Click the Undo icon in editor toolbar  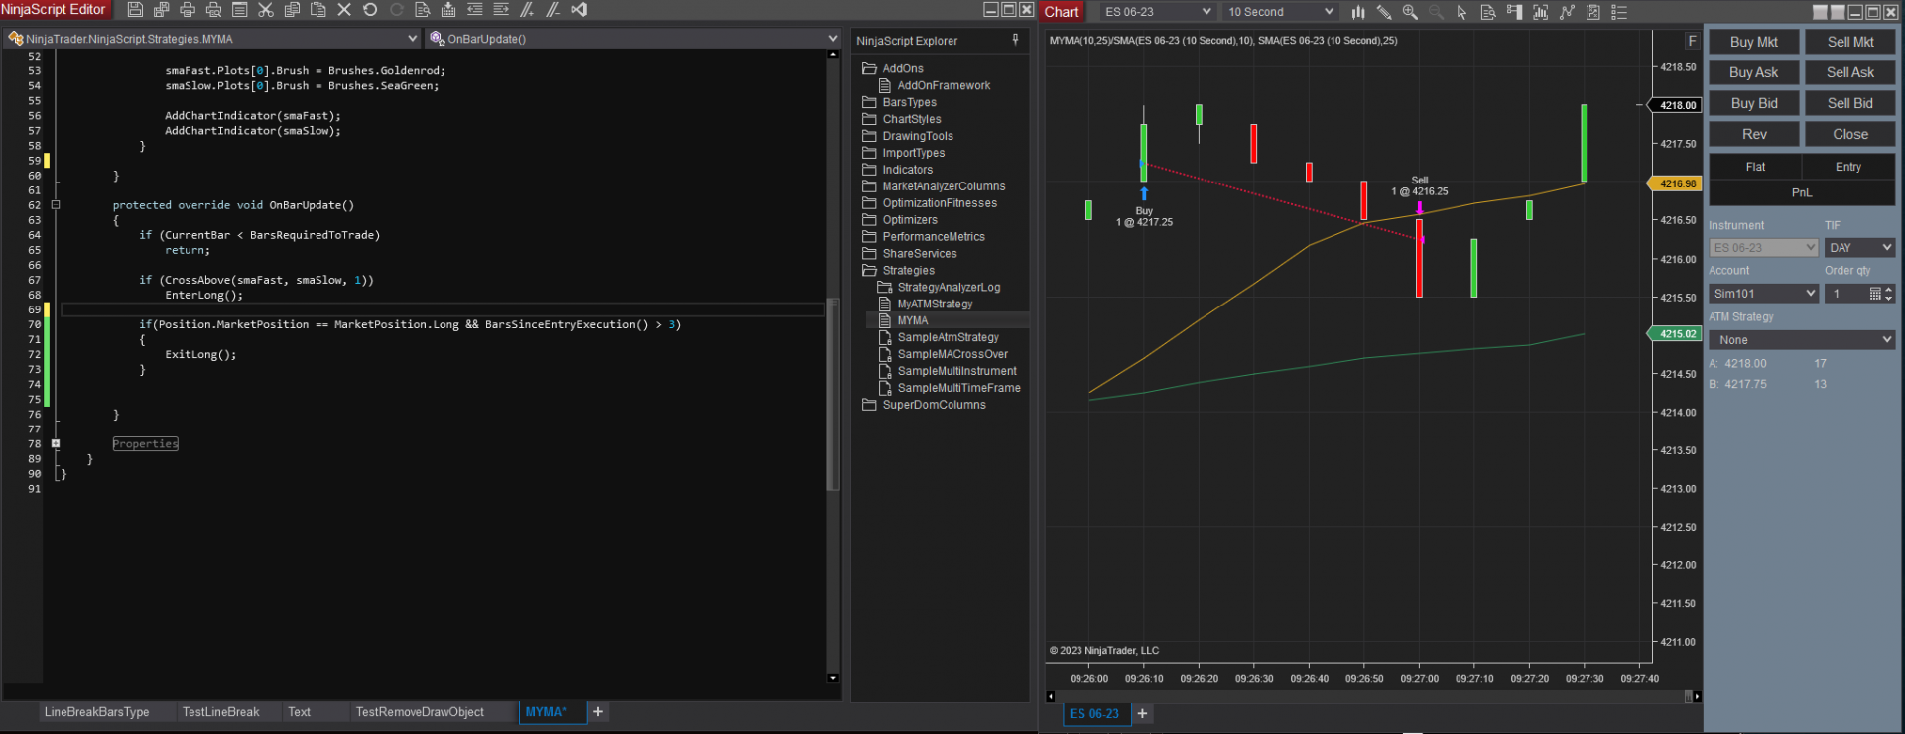370,10
